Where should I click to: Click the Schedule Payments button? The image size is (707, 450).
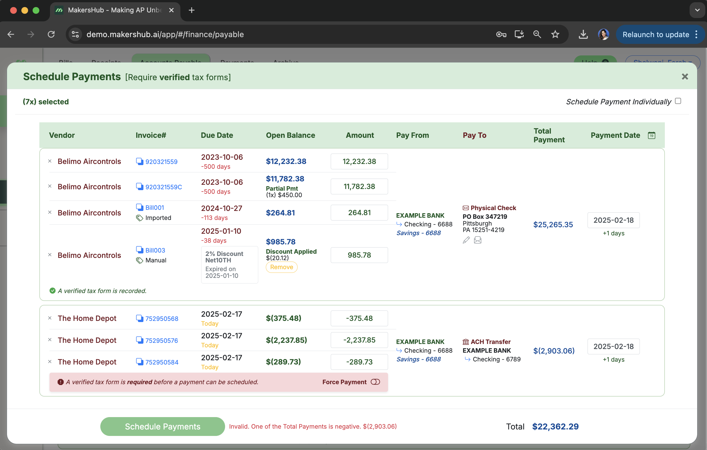162,426
